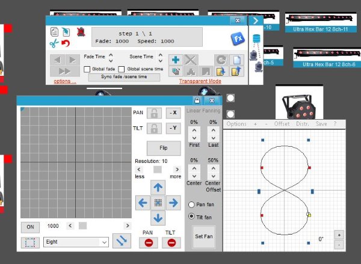Viewport: 361px width, 264px height.
Task: Click the red undo arrow icon
Action: coord(66,43)
